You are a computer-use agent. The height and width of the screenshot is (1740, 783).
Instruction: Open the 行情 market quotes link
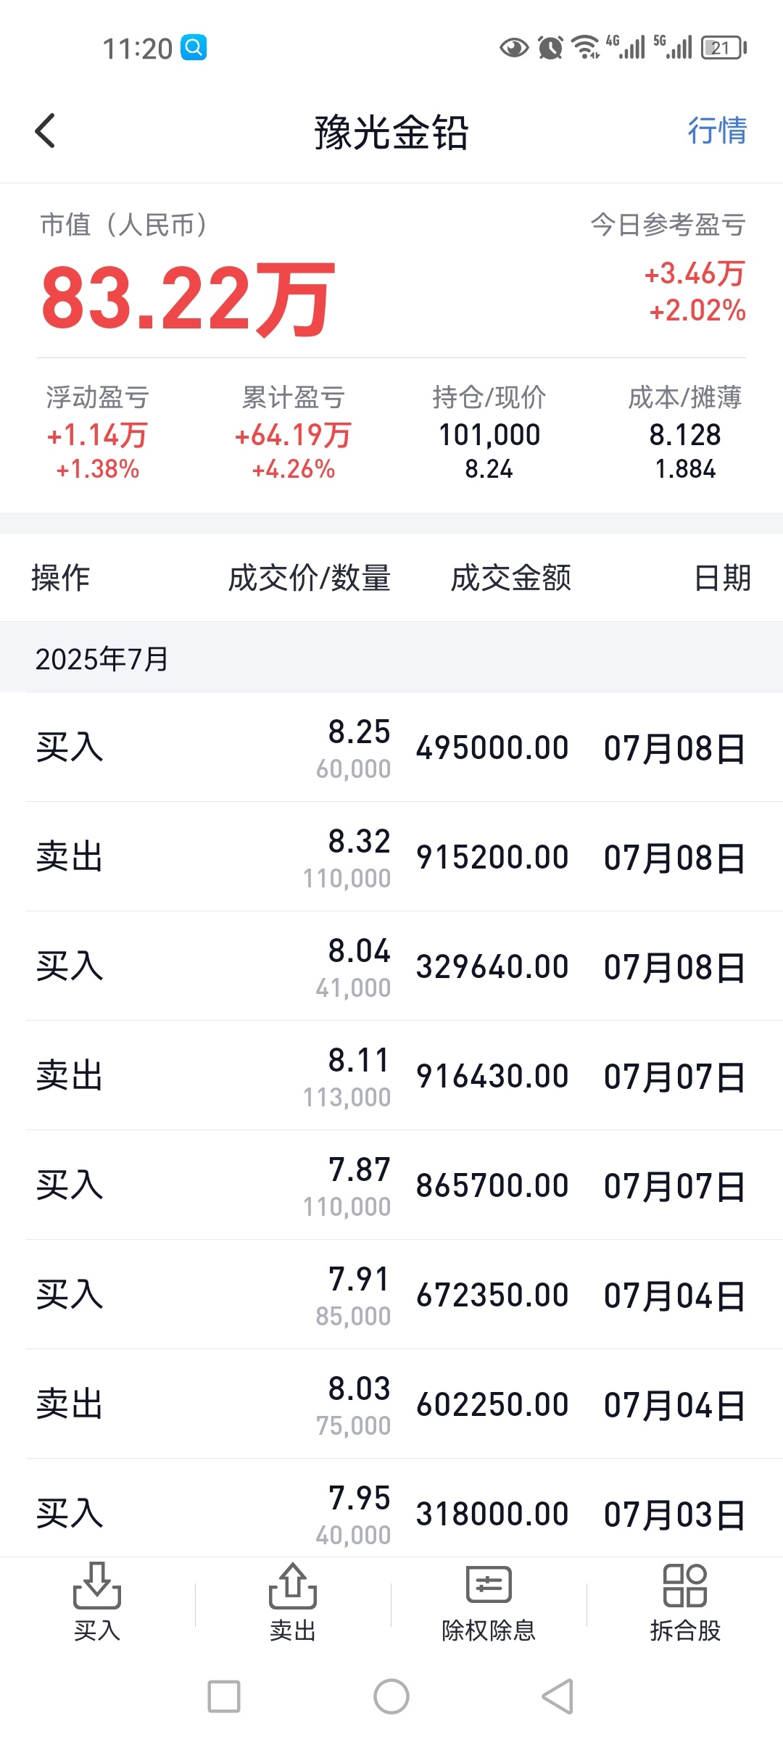click(717, 131)
